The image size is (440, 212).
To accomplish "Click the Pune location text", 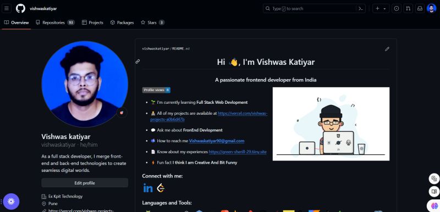I will (x=53, y=204).
